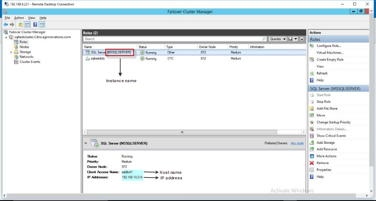The height and width of the screenshot is (201, 376).
Task: Click Refresh in the Actions pane
Action: click(322, 73)
